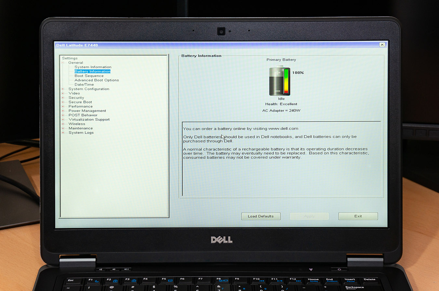Click the Idle battery status text
This screenshot has height=291, width=439.
tap(281, 99)
